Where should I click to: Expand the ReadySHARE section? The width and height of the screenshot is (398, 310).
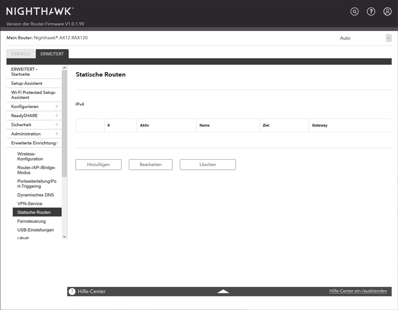[x=57, y=116]
